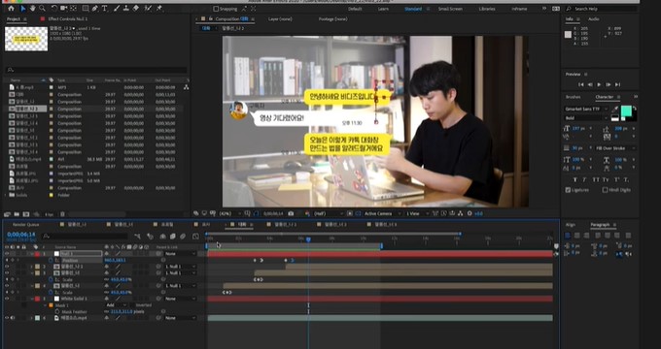This screenshot has width=661, height=349.
Task: Jump to first frame in Preview panel
Action: coord(581,84)
